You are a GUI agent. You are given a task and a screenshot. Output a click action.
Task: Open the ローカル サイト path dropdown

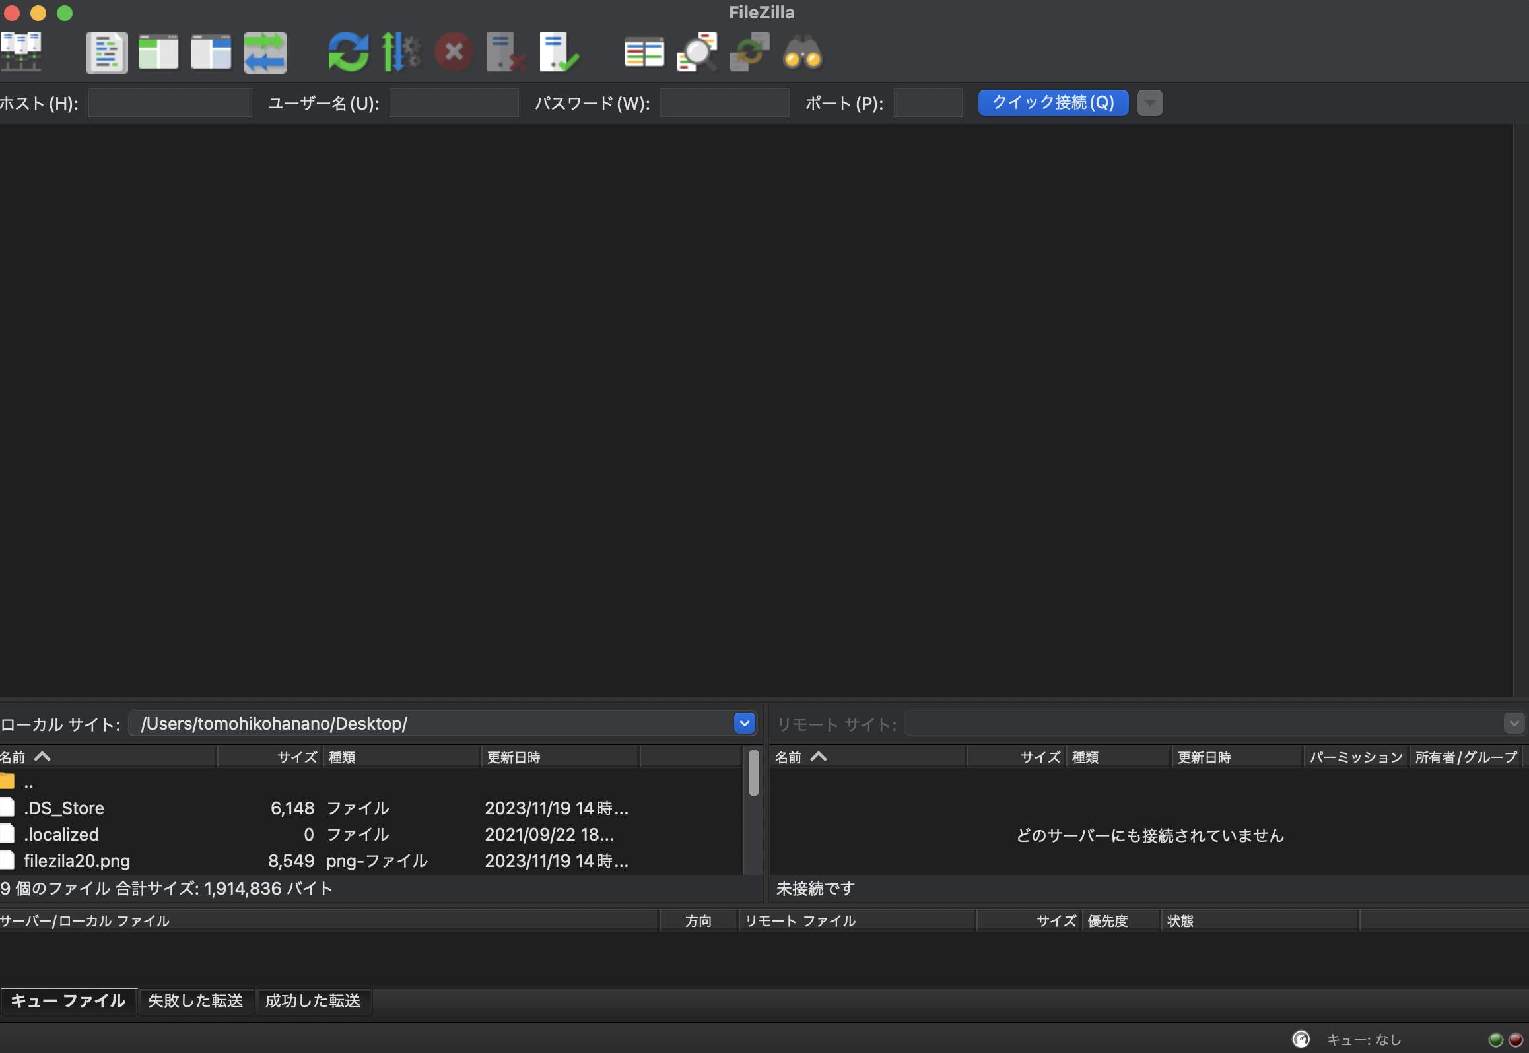point(745,724)
